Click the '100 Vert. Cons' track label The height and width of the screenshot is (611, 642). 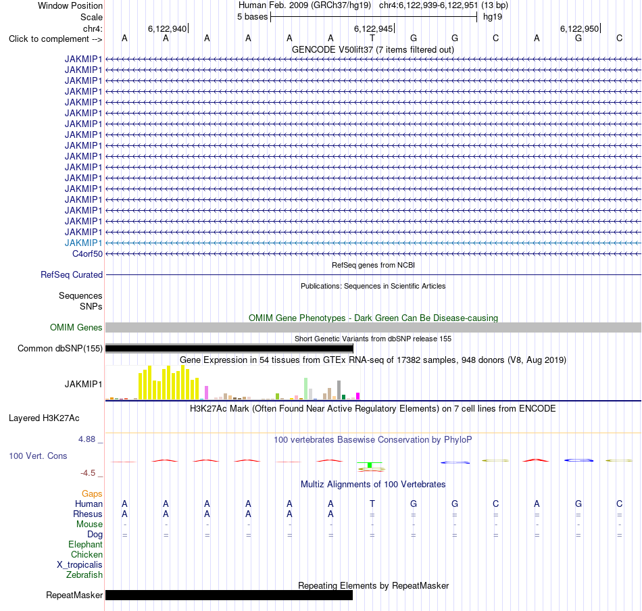point(38,456)
